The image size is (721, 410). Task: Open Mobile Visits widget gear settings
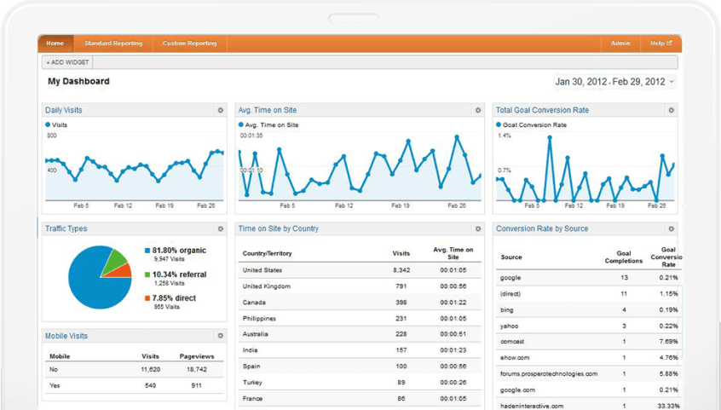click(x=221, y=336)
